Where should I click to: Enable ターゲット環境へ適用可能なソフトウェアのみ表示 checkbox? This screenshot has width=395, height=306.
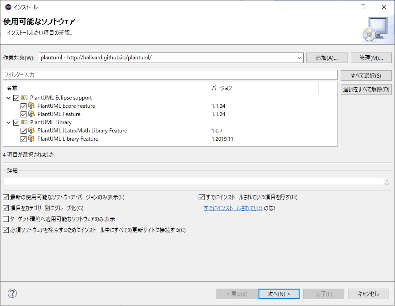pos(6,219)
